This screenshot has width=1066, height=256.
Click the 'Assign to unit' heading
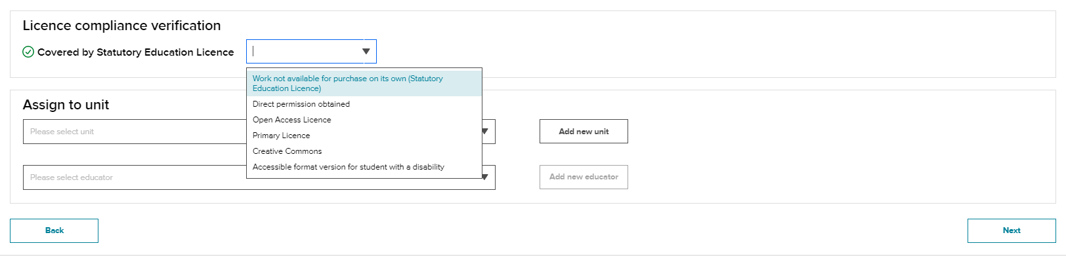(66, 105)
